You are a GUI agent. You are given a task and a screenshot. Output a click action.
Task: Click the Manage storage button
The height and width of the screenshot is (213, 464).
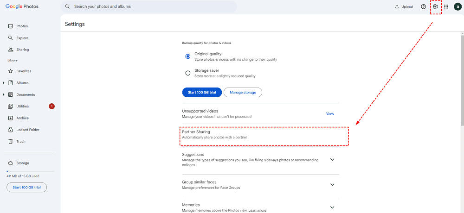(243, 93)
